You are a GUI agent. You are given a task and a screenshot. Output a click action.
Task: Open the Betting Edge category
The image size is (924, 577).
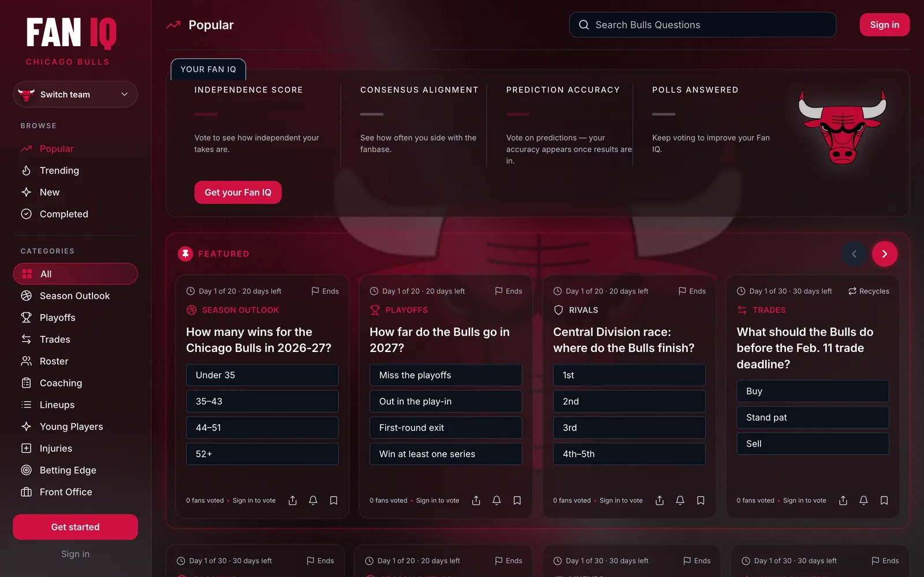[x=75, y=470]
